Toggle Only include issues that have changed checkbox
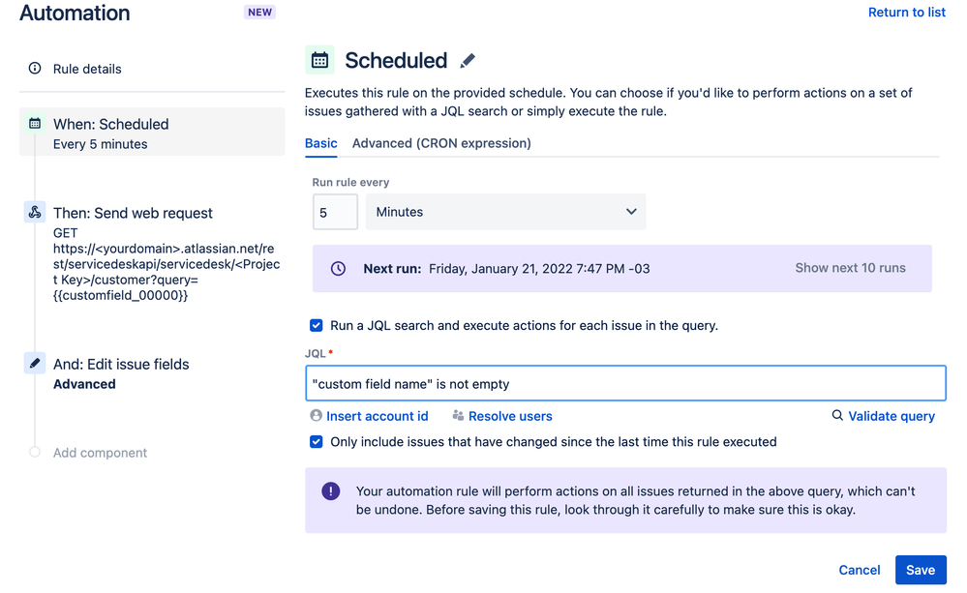The height and width of the screenshot is (593, 967). [316, 442]
